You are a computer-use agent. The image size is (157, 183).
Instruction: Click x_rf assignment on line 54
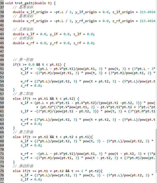pos(88,81)
